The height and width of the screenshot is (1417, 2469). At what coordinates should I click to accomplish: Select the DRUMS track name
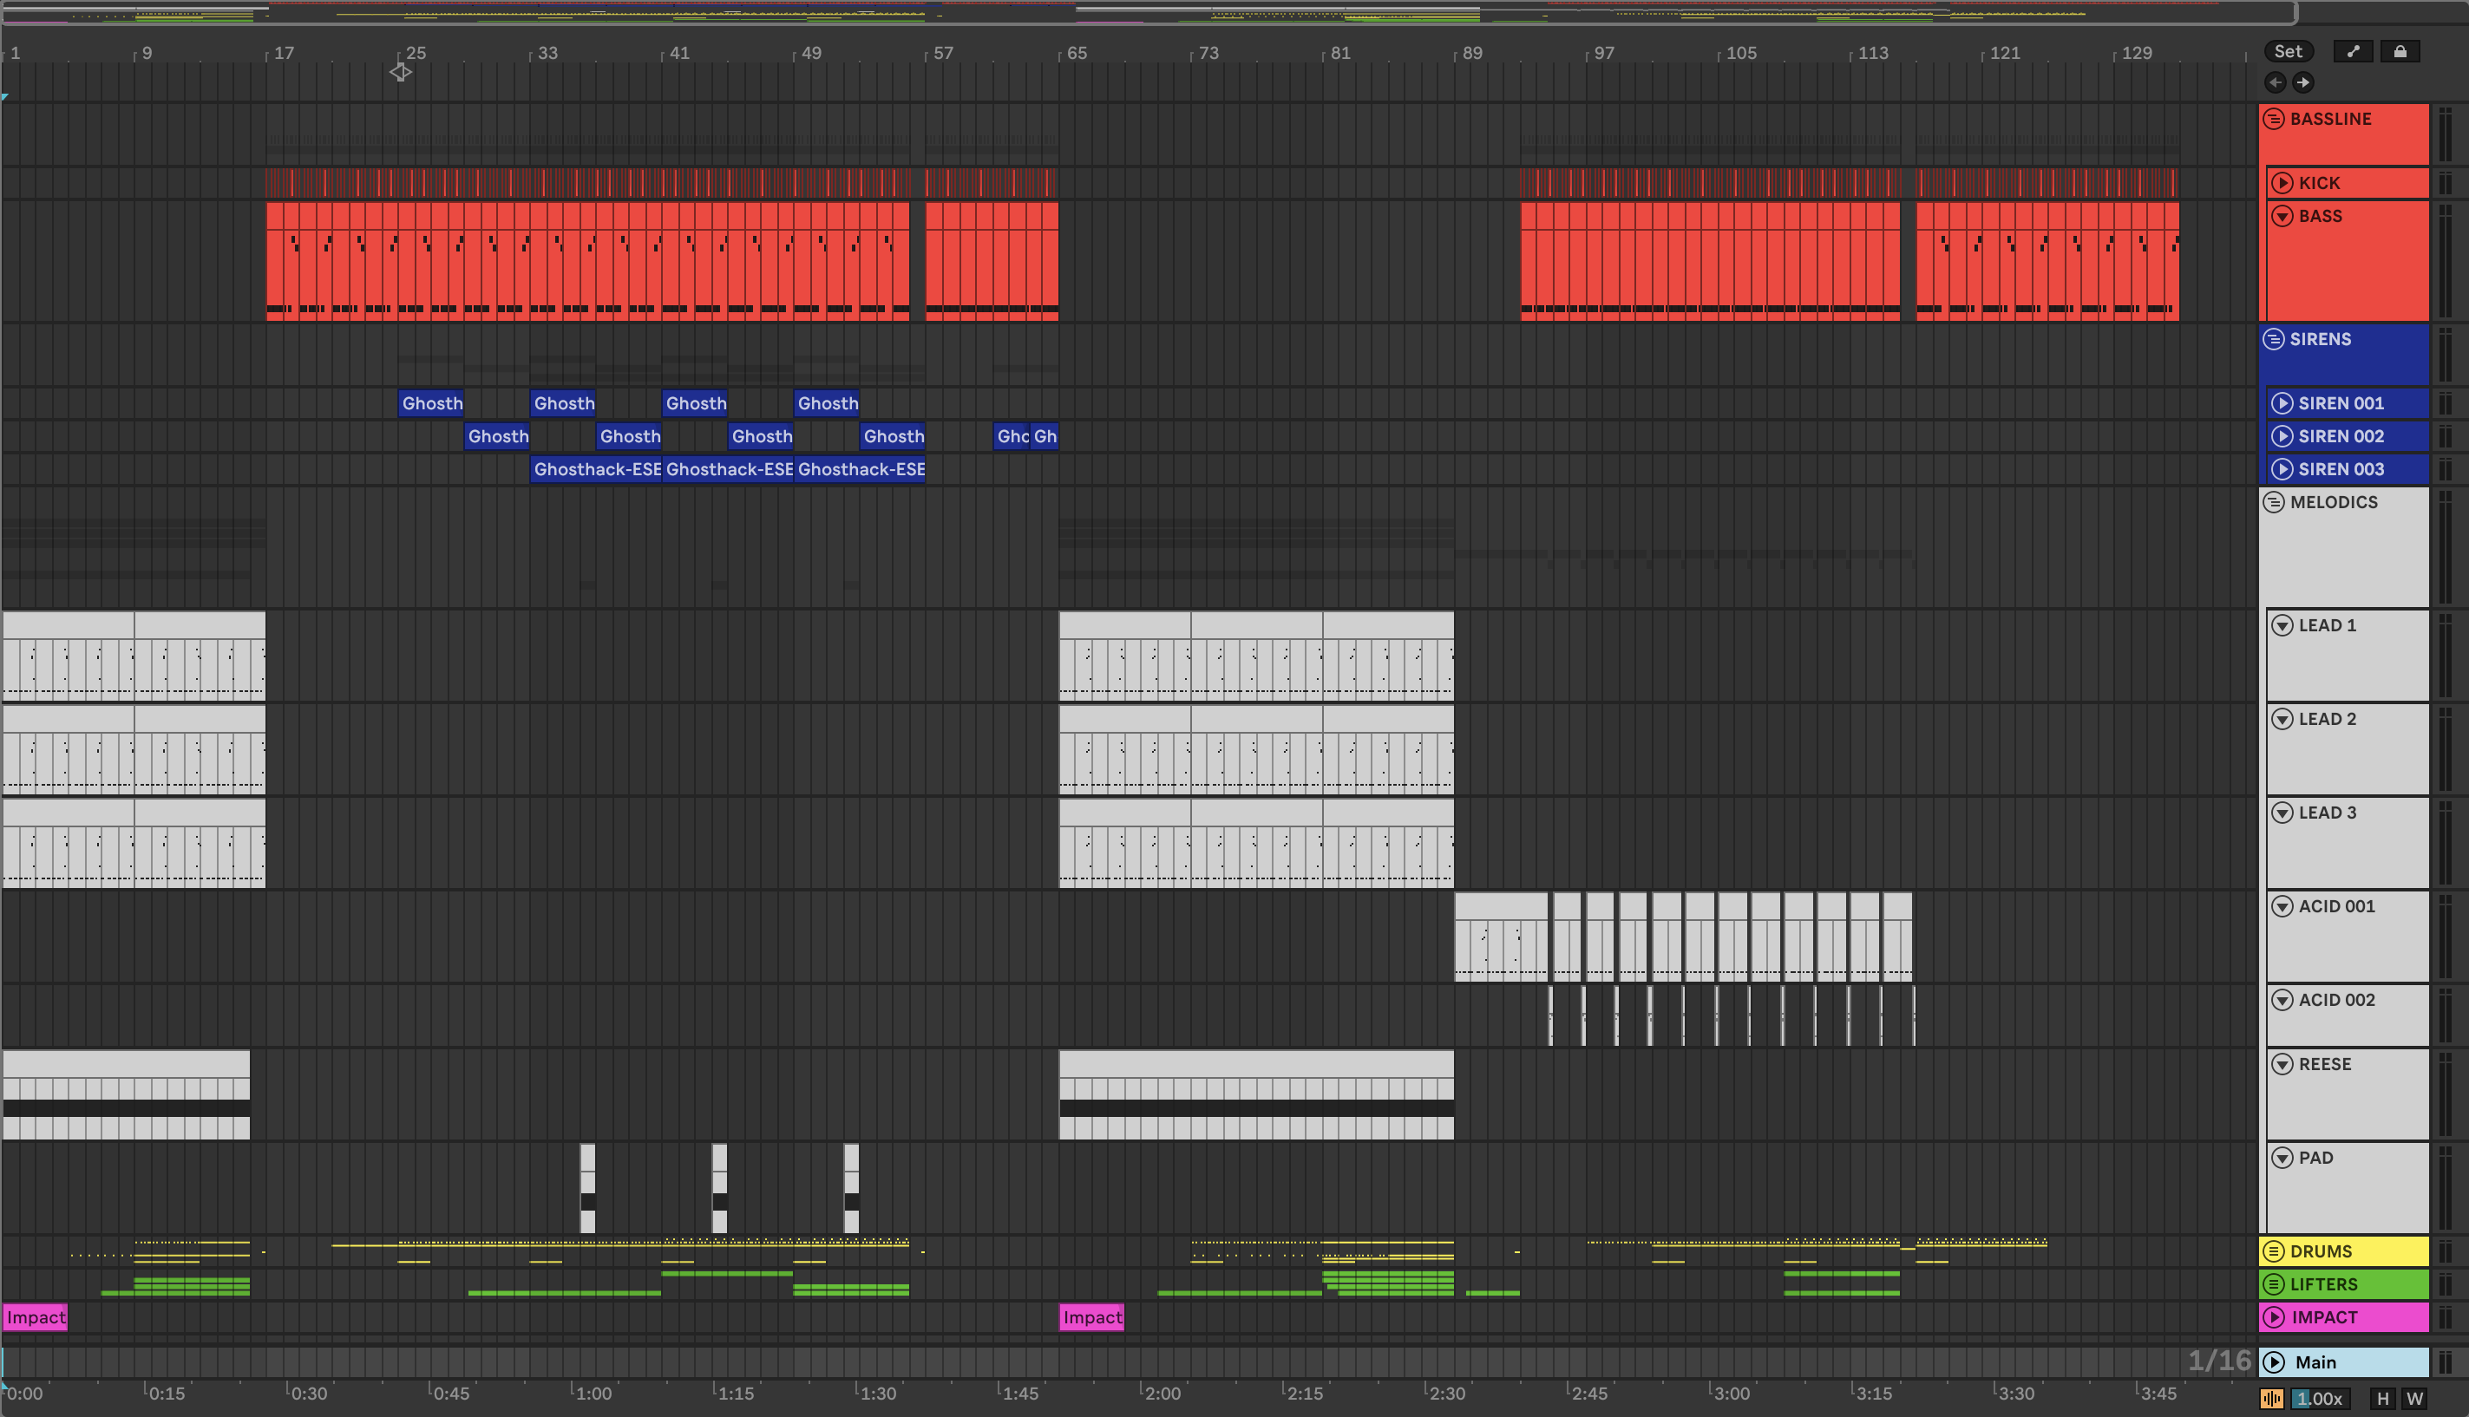tap(2321, 1251)
